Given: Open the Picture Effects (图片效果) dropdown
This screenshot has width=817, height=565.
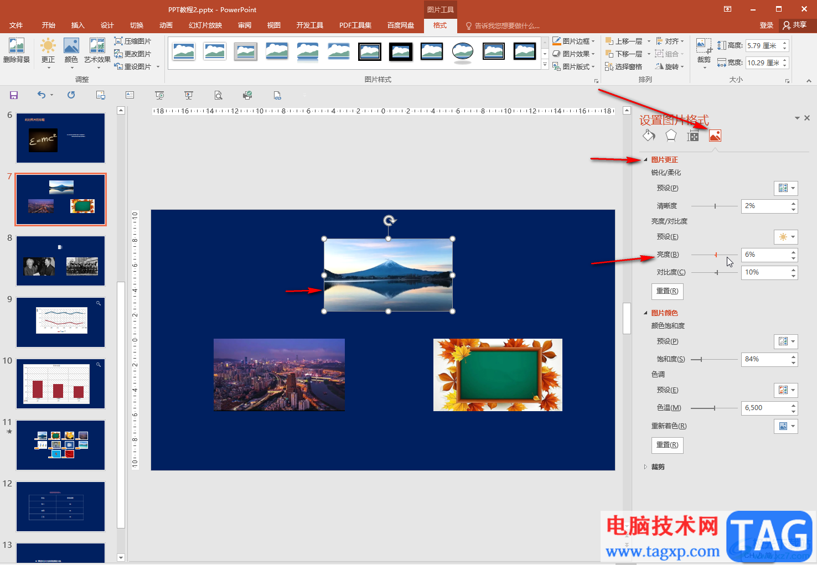Looking at the screenshot, I should (x=573, y=54).
